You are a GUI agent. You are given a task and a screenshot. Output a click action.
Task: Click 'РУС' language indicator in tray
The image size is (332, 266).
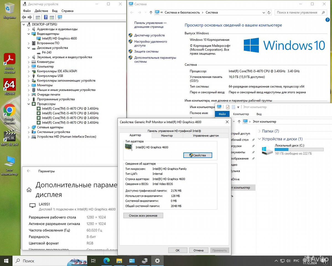click(x=296, y=261)
